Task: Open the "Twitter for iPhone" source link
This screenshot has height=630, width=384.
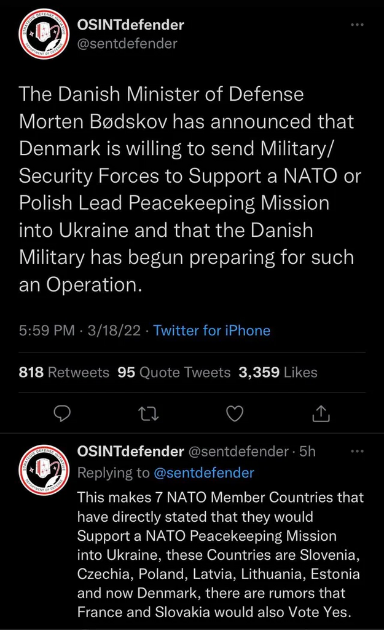Action: [x=212, y=330]
